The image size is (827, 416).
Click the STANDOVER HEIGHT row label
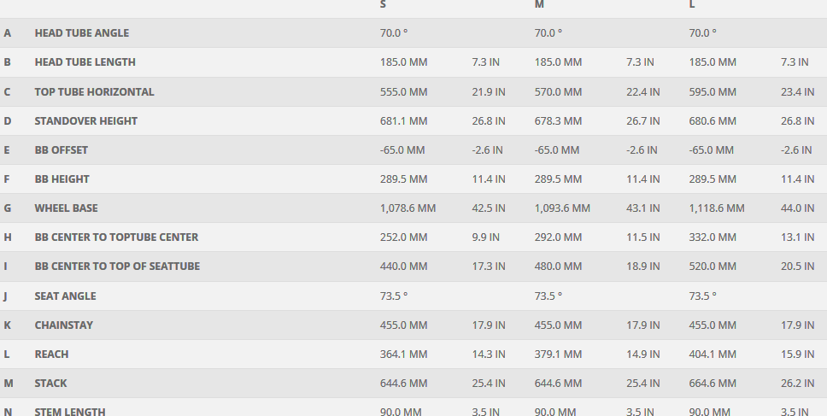85,121
